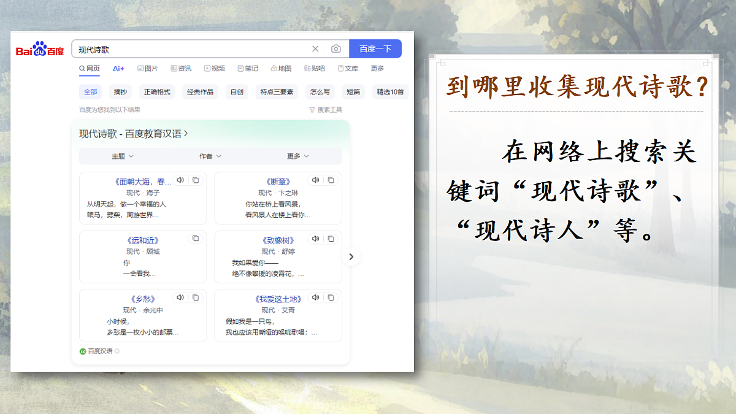736x414 pixels.
Task: Select the 精选10首 filter
Action: [389, 91]
